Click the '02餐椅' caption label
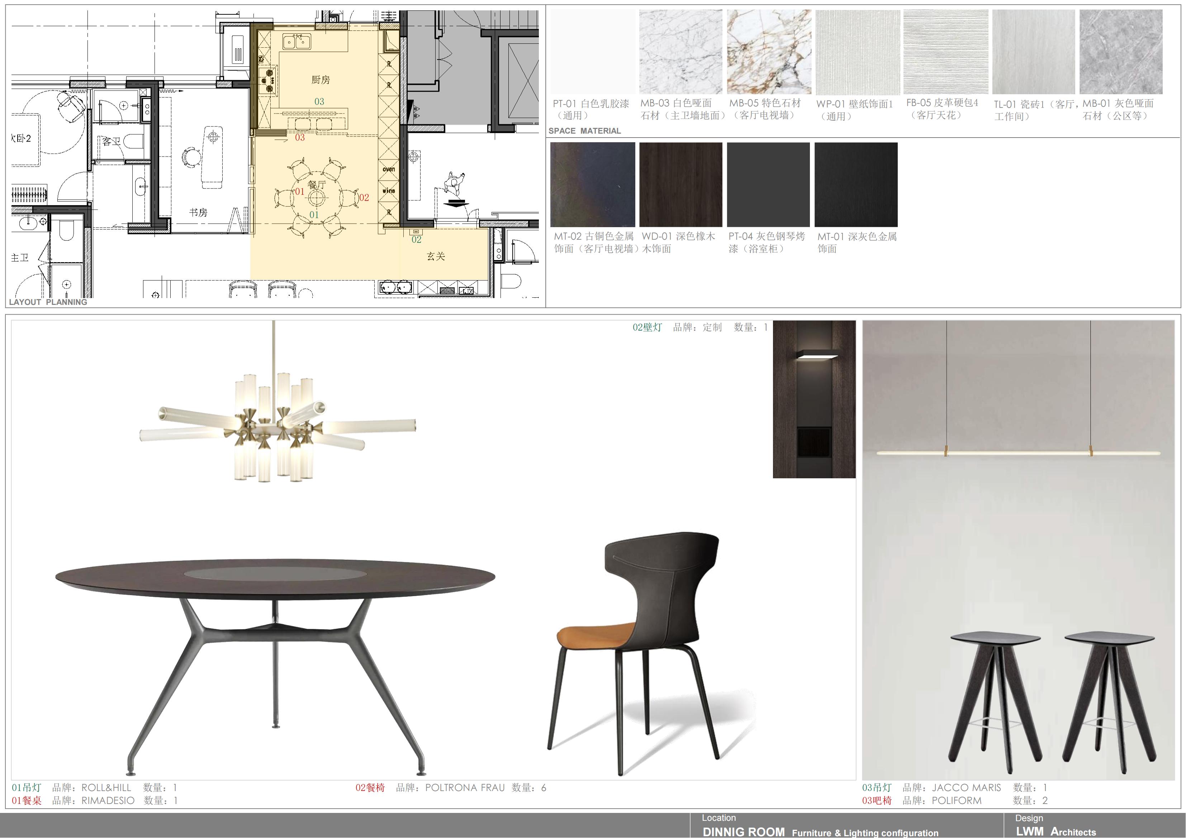The image size is (1186, 838). (370, 787)
